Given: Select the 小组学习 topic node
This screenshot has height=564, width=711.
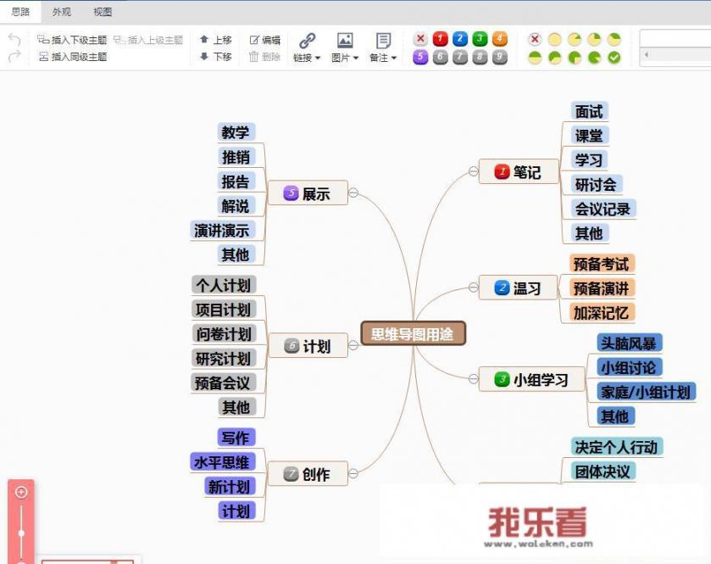Looking at the screenshot, I should (531, 379).
